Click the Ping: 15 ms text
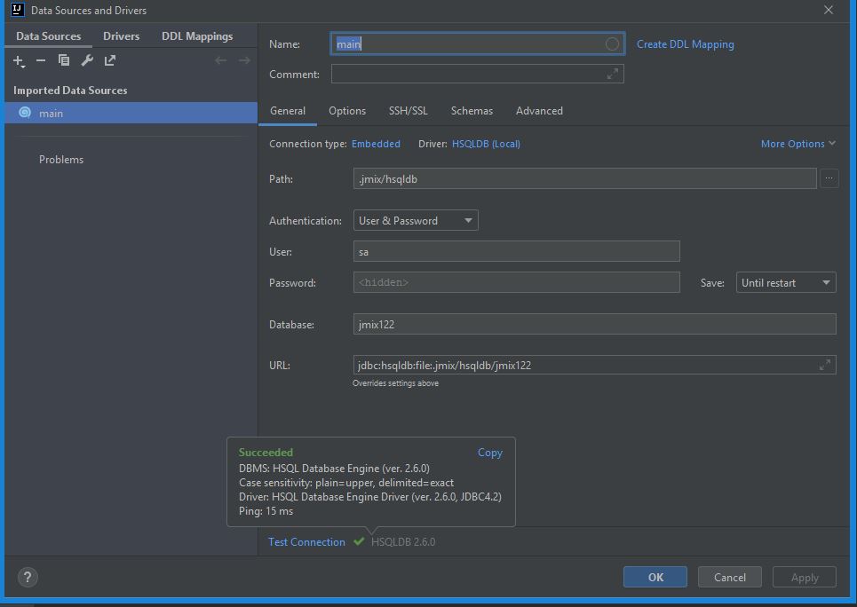Viewport: 857px width, 607px height. pyautogui.click(x=266, y=511)
